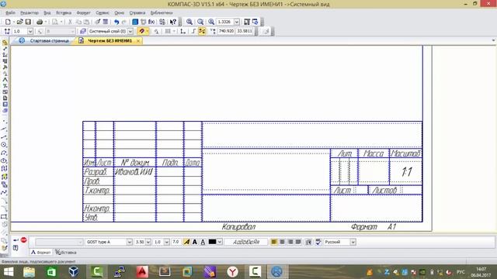This screenshot has width=497, height=279.
Task: Save the drawing with the floppy disk icon
Action: pos(28,22)
